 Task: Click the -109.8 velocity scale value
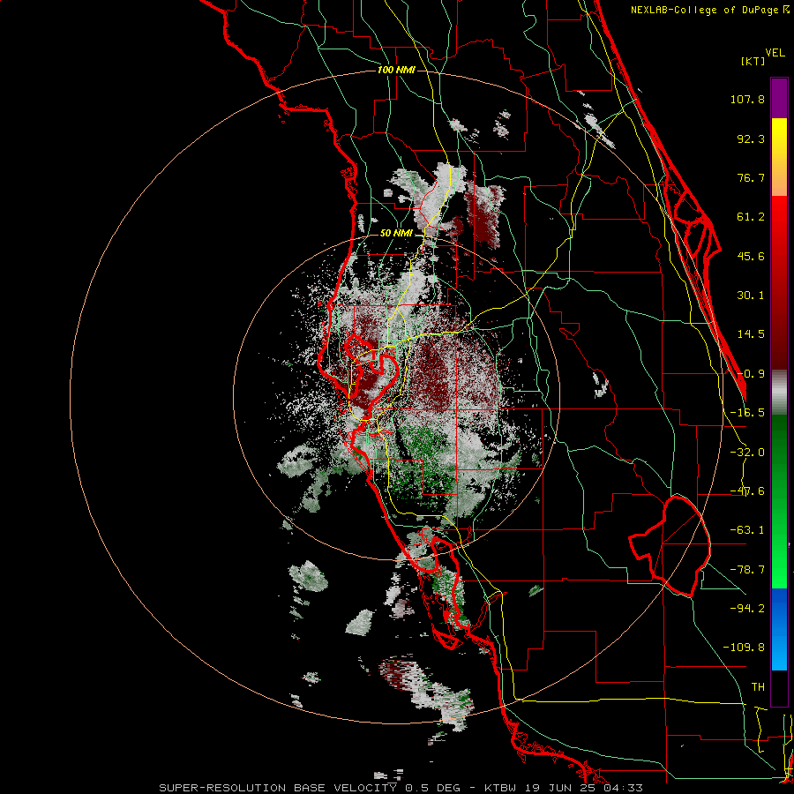[x=744, y=648]
